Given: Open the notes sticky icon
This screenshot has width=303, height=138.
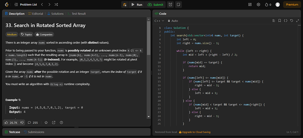Looking at the screenshot, I should 178,5.
